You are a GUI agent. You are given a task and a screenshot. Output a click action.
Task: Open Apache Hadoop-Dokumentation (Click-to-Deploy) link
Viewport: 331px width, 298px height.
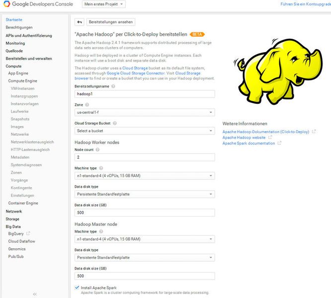coord(266,132)
